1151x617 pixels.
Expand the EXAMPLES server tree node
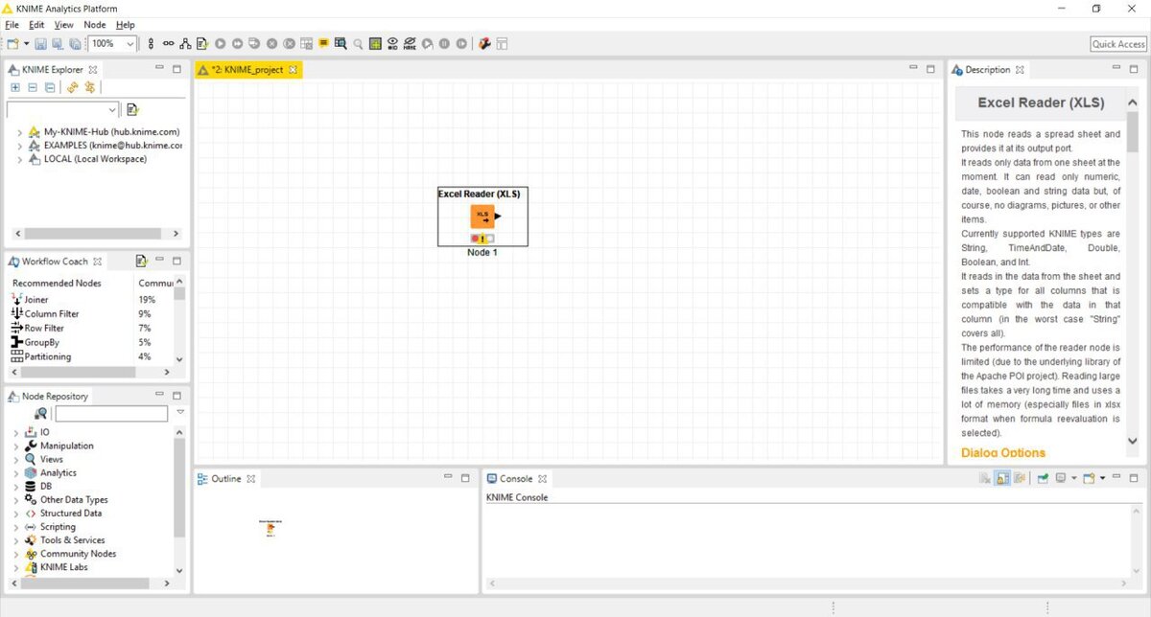(19, 146)
